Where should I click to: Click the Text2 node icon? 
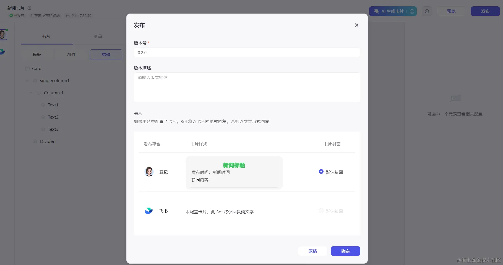coord(43,117)
